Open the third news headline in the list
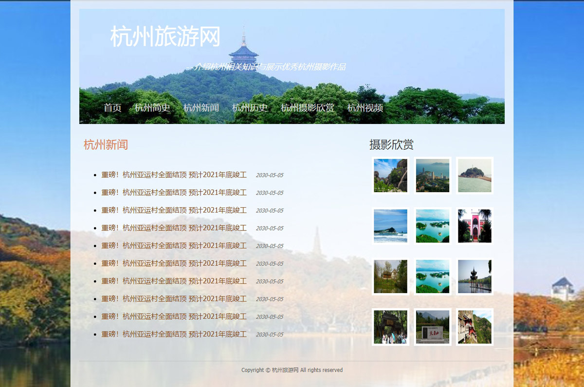This screenshot has height=387, width=584. point(174,210)
